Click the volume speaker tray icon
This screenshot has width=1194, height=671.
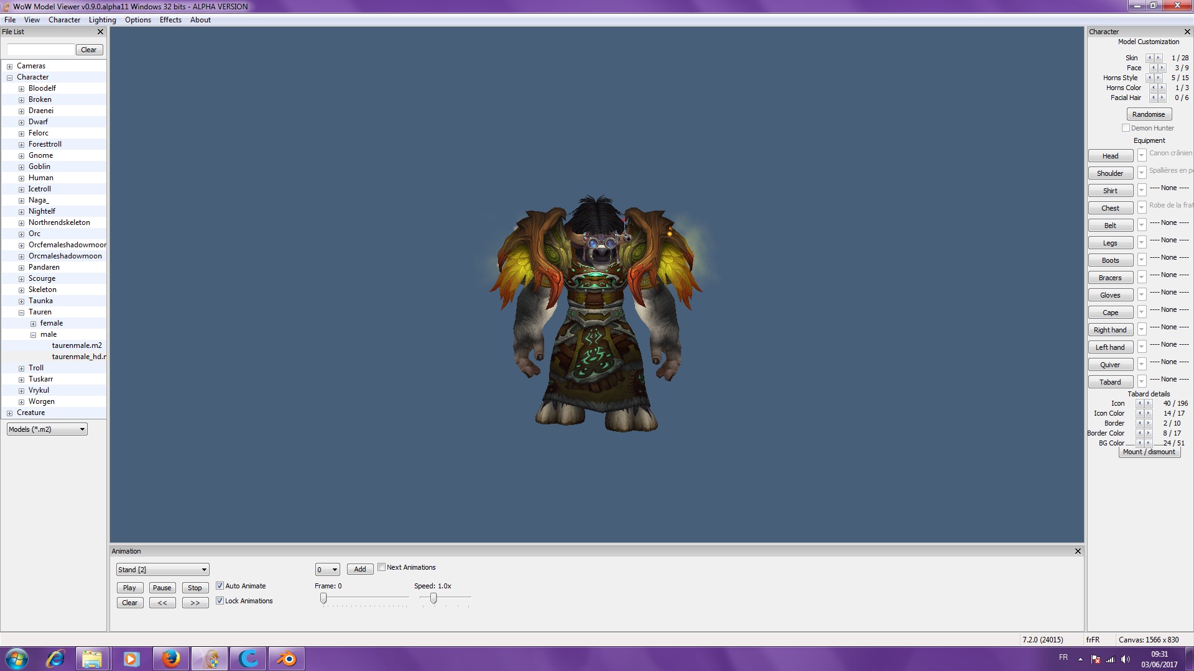coord(1126,659)
